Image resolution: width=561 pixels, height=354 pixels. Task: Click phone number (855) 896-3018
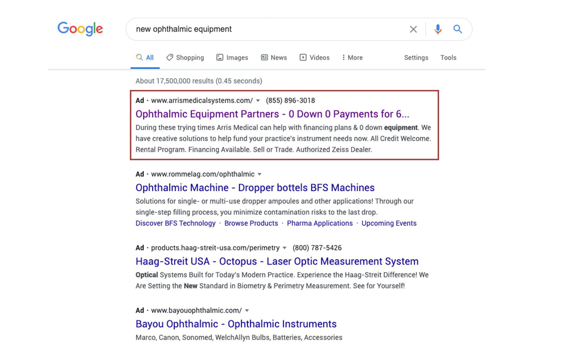(x=290, y=101)
